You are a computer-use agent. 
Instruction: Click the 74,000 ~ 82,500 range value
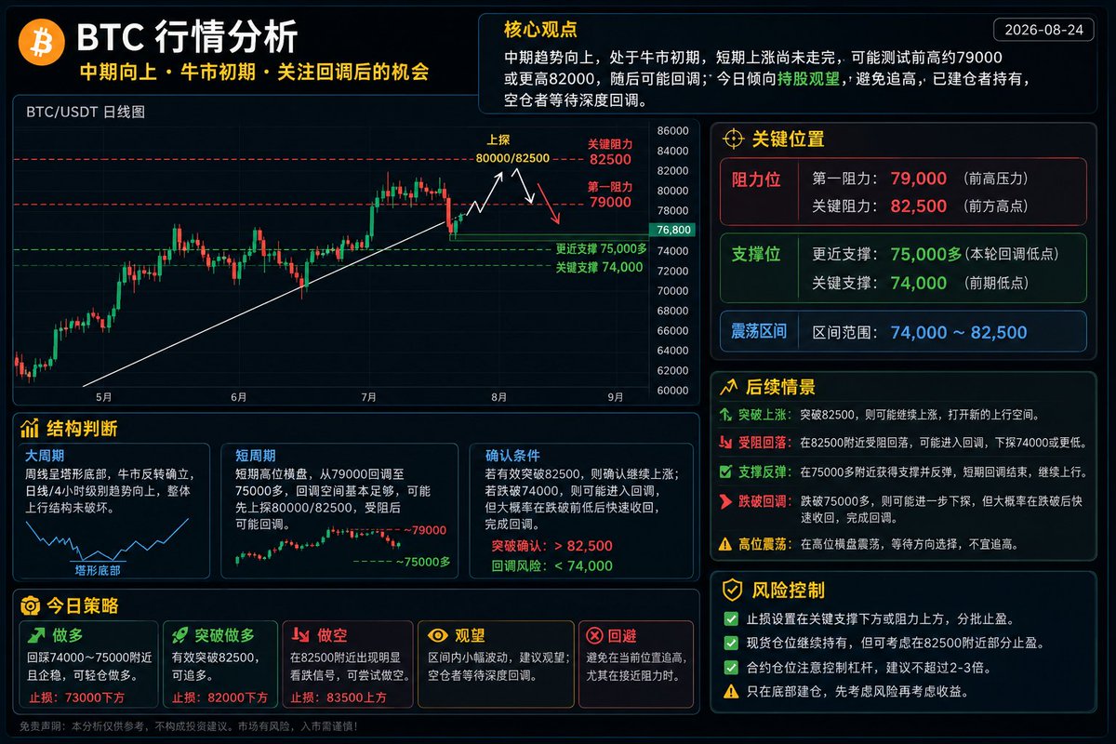[x=958, y=332]
